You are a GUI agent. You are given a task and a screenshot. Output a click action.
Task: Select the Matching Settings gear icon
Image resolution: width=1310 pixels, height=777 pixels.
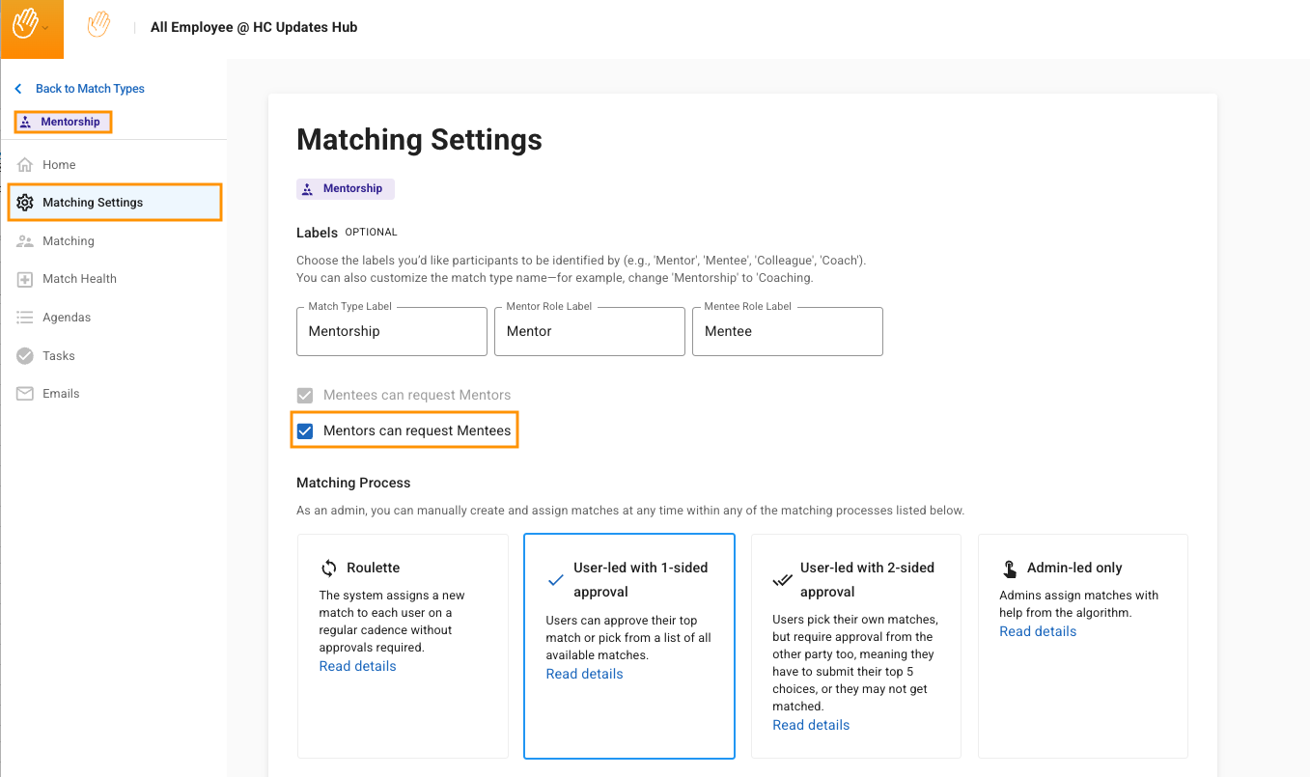tap(25, 203)
